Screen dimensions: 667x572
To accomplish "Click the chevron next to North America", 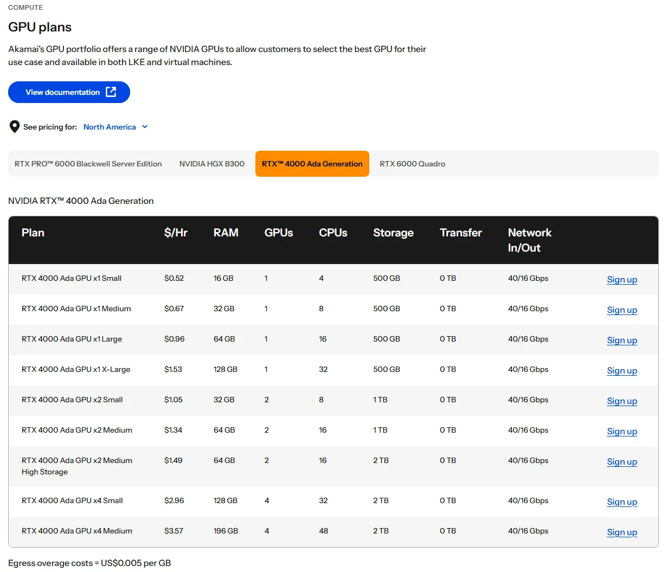I will point(145,127).
